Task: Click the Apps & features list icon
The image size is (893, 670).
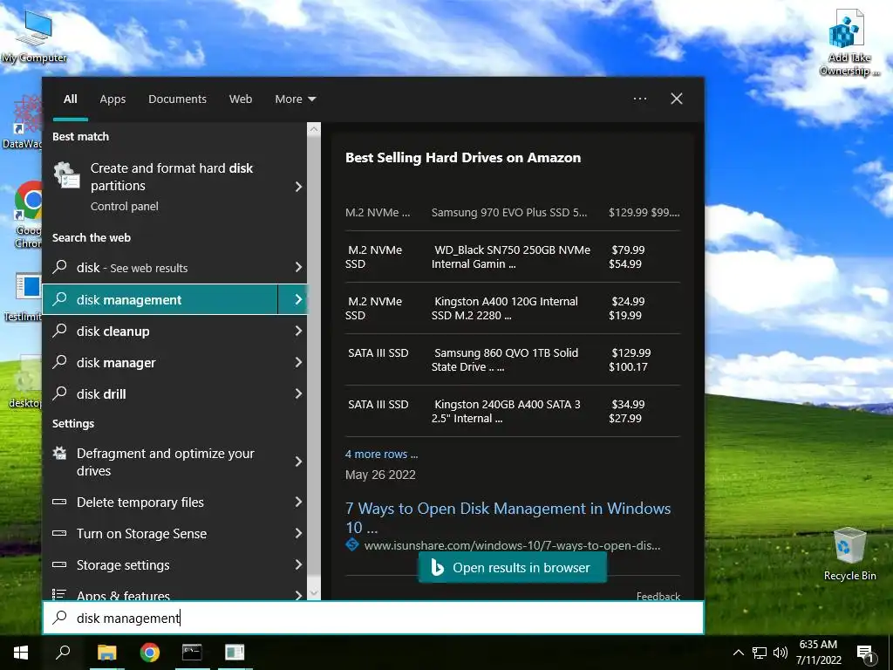Action: [59, 594]
